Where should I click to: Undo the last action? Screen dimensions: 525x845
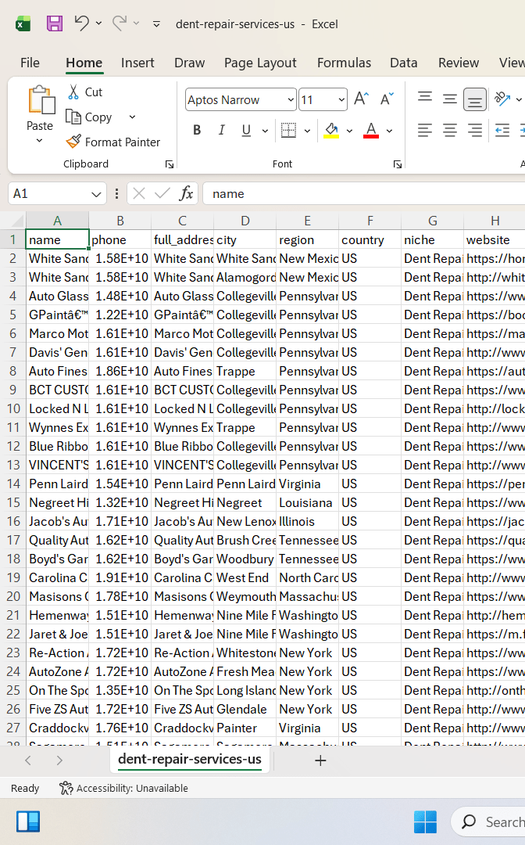tap(82, 23)
